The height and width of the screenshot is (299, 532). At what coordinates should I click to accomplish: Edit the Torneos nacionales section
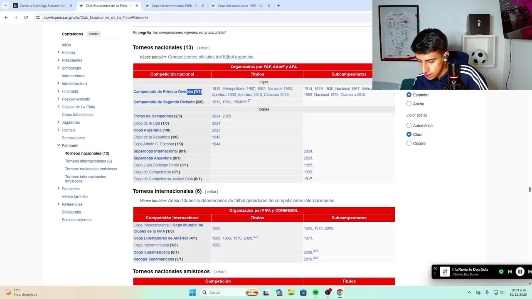pyautogui.click(x=203, y=48)
